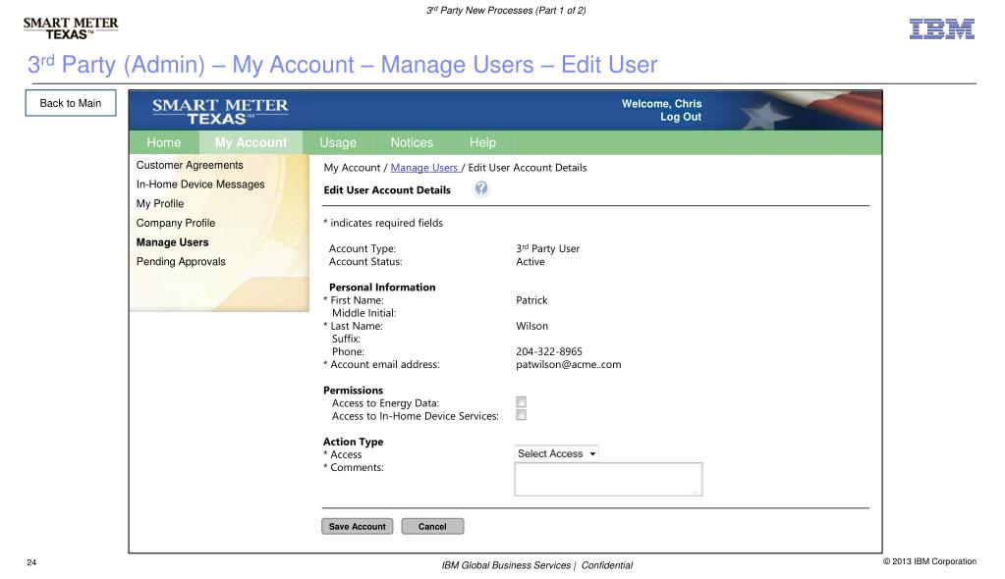Click the Action Type section heading

353,442
